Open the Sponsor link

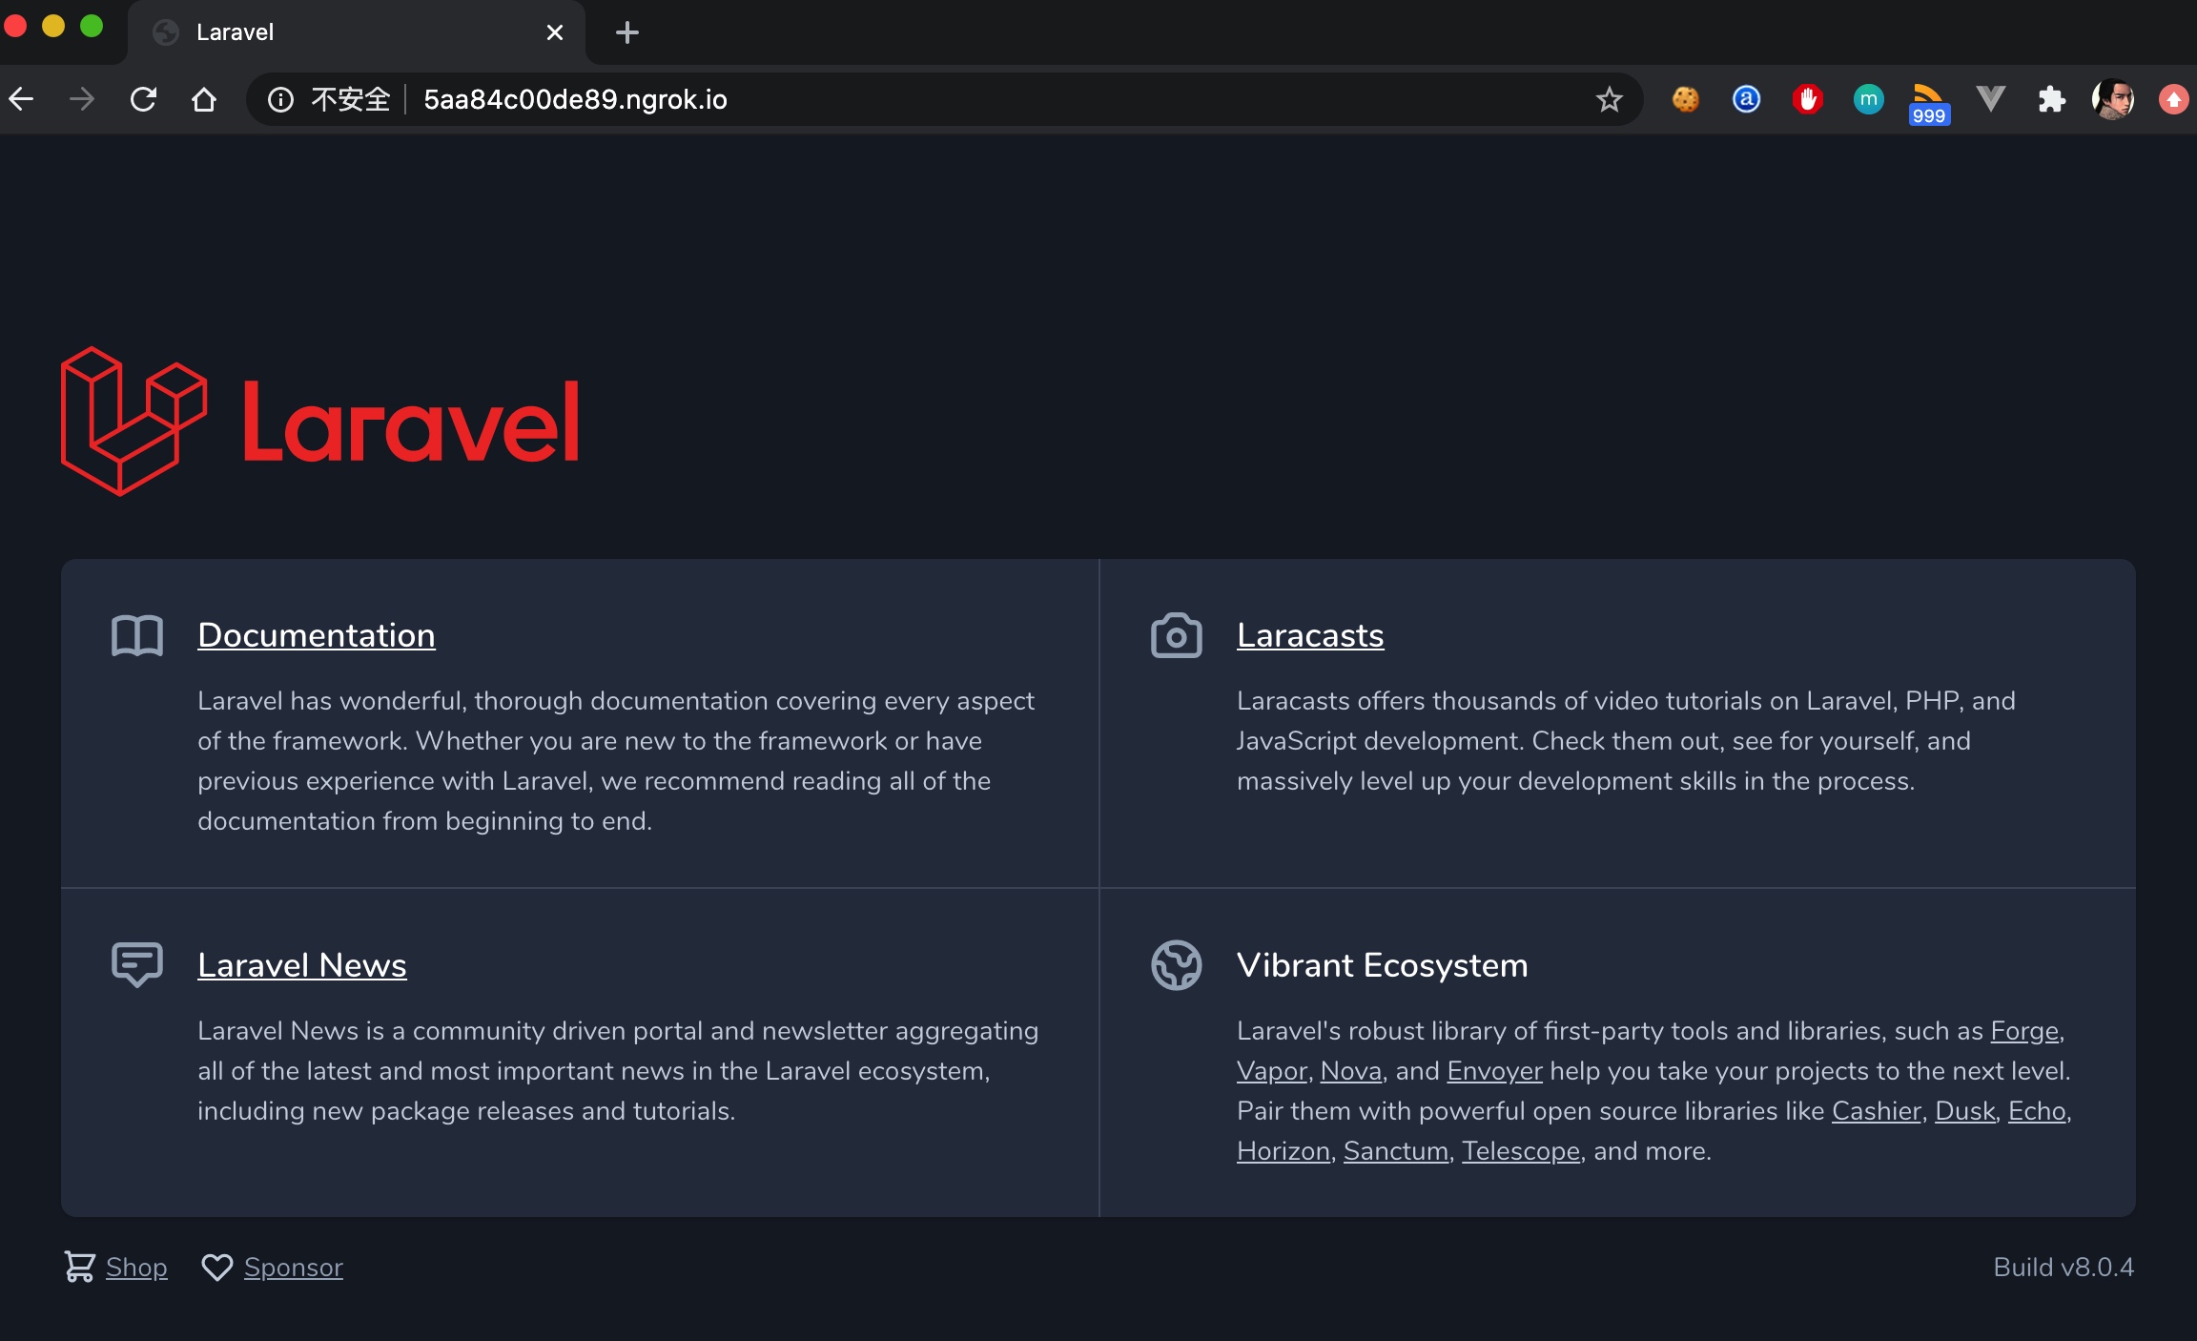pos(293,1267)
